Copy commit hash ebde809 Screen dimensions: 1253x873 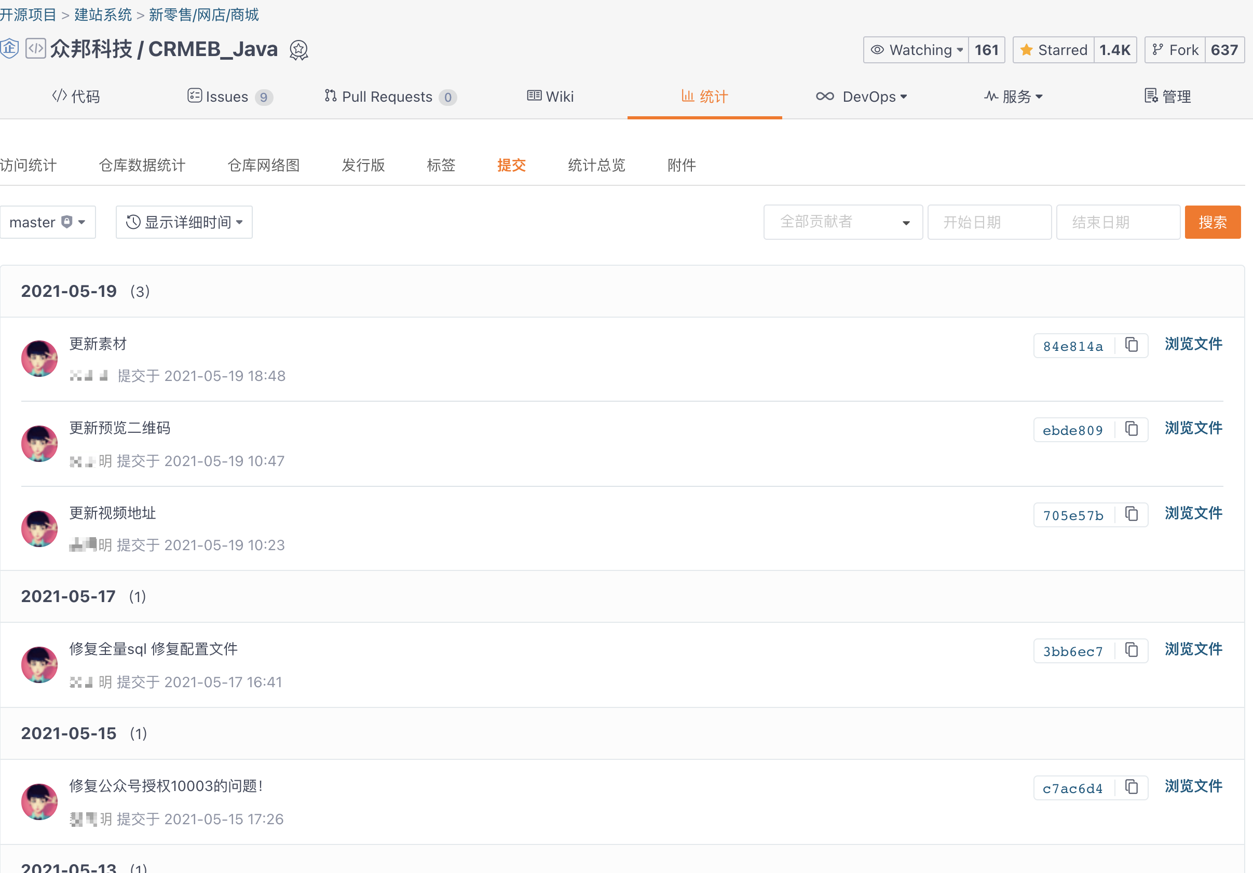coord(1132,429)
